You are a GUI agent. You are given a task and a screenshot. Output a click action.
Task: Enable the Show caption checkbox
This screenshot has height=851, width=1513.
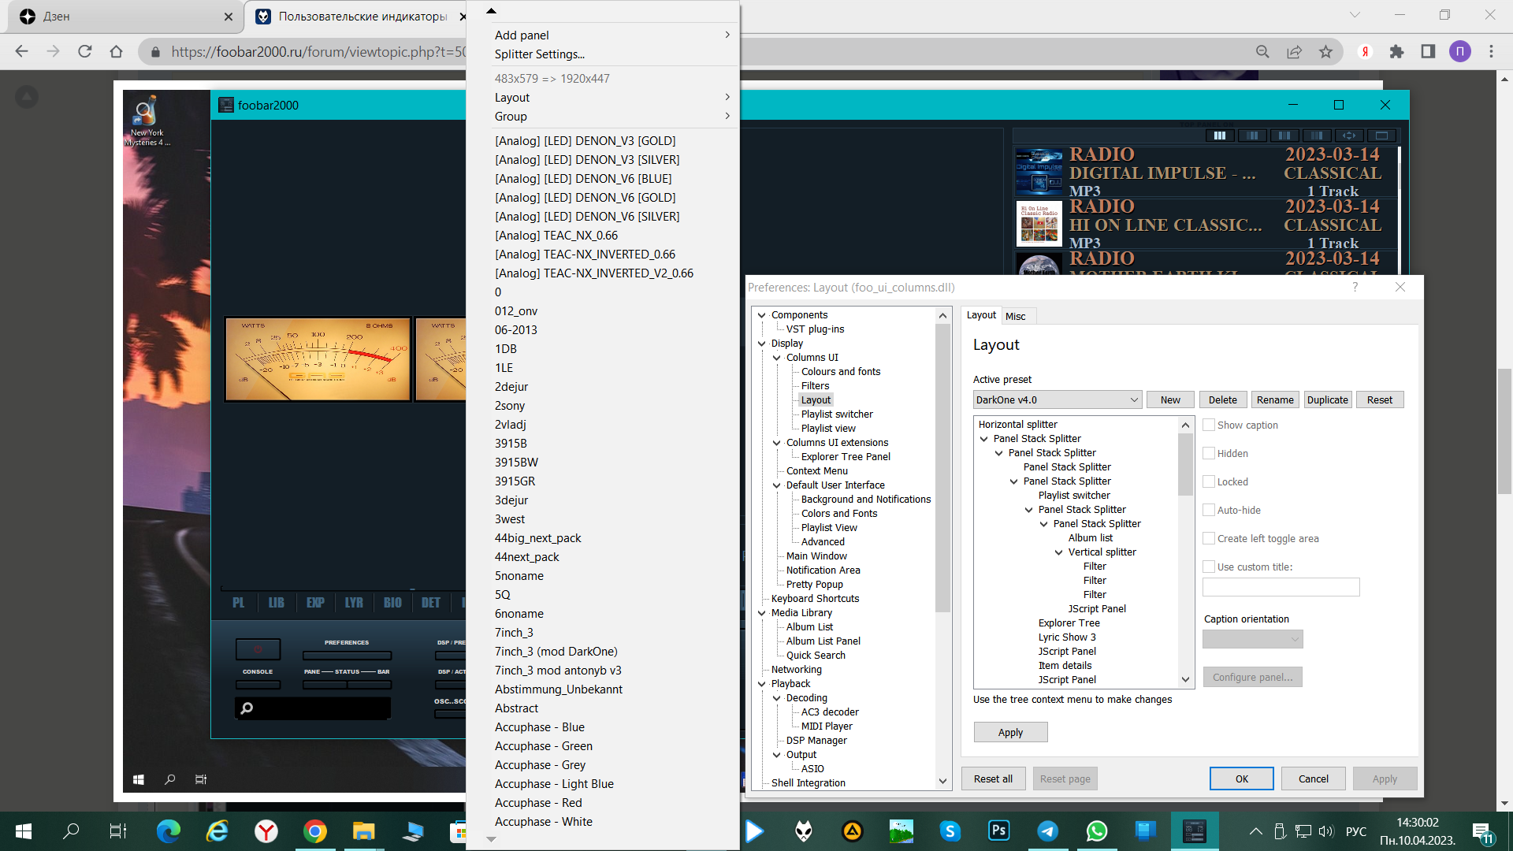[x=1209, y=425]
